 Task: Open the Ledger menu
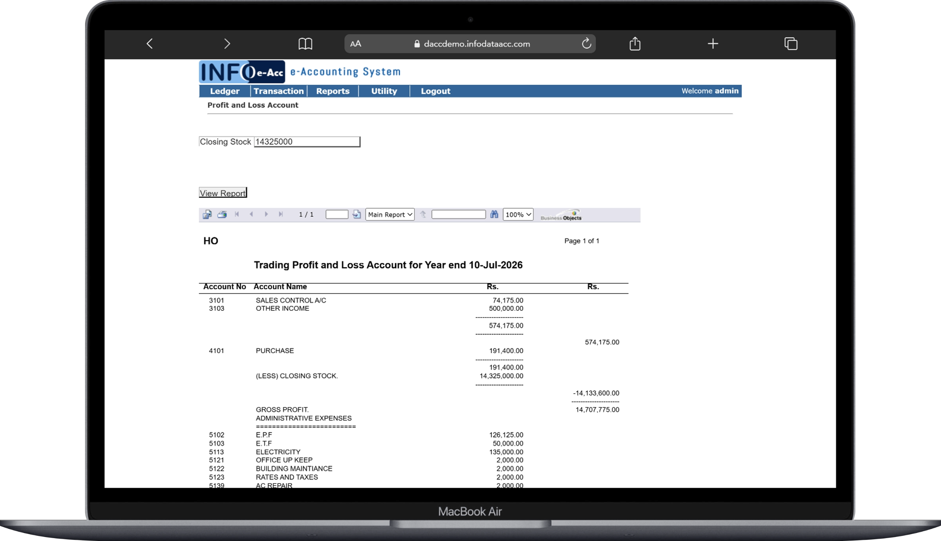point(224,91)
